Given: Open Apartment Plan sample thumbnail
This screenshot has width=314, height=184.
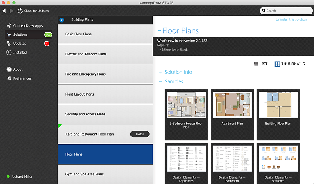Looking at the screenshot, I should (x=232, y=115).
